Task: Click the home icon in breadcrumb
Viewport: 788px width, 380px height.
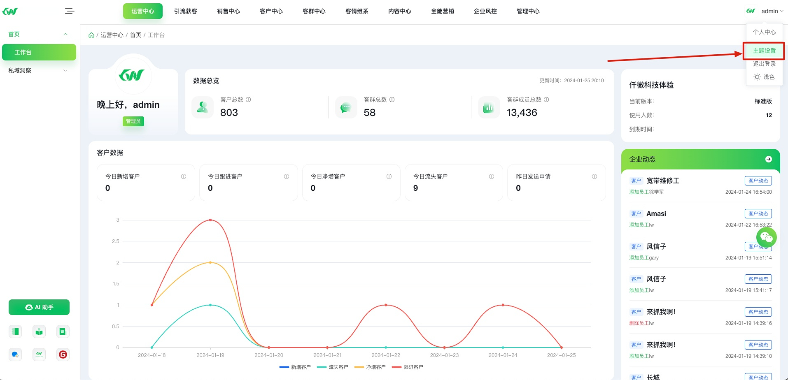Action: [x=91, y=35]
